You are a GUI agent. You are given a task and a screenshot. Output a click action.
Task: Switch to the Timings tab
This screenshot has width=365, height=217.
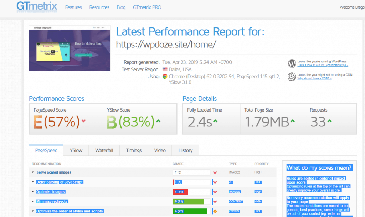pyautogui.click(x=134, y=150)
